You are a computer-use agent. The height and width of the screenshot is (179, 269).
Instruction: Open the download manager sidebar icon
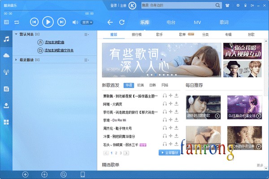[x=6, y=106]
